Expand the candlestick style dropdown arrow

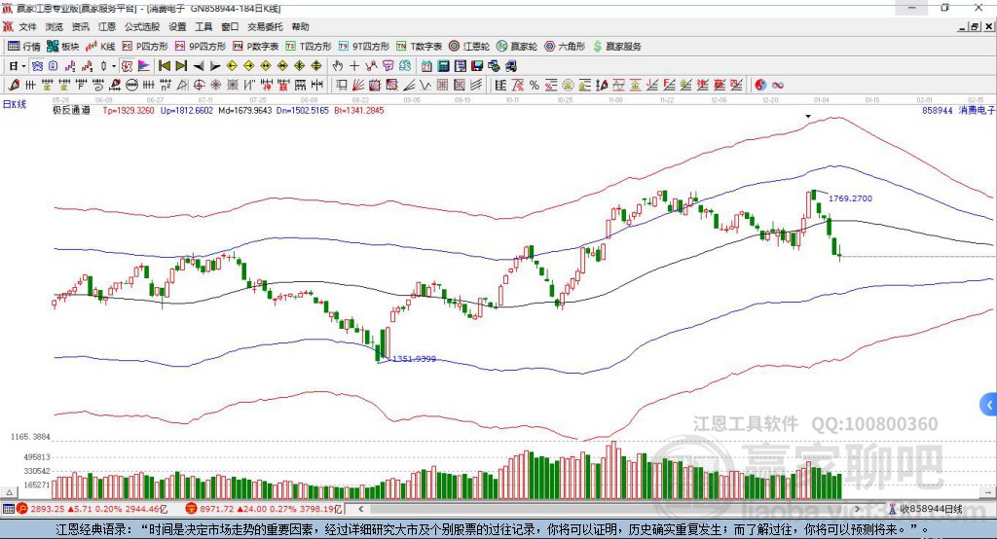[x=114, y=66]
